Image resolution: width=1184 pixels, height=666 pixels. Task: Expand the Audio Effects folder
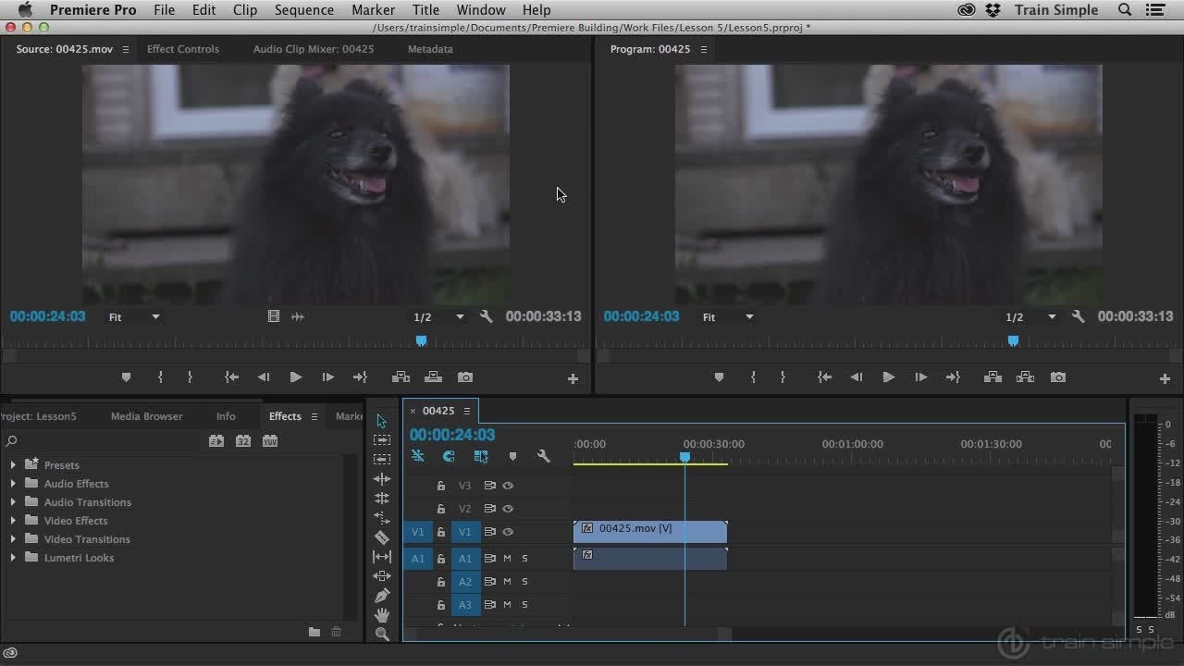pyautogui.click(x=13, y=484)
